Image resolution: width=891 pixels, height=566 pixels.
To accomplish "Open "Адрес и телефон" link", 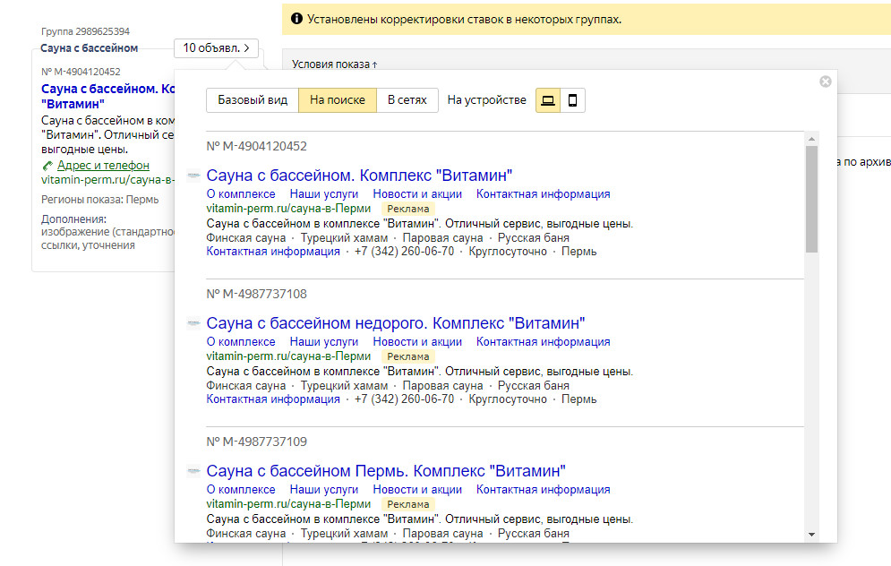I will (103, 166).
